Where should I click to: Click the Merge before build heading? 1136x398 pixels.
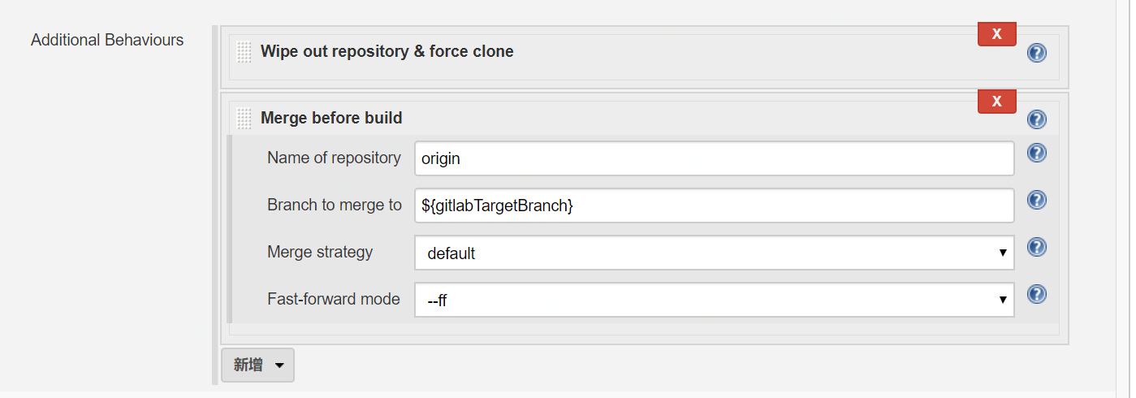pyautogui.click(x=331, y=118)
